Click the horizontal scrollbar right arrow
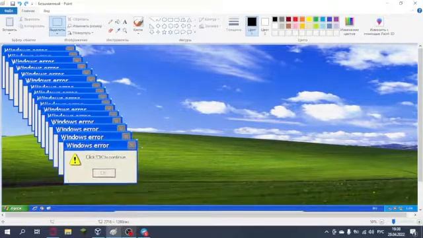 point(415,215)
